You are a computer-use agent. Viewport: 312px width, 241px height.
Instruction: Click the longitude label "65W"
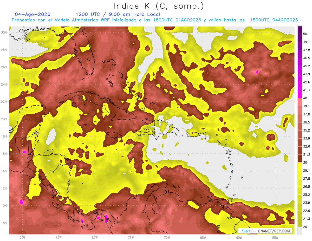[x=203, y=238]
